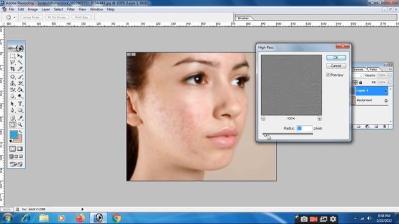Jump to ImageReady button in toolbox
Image resolution: width=399 pixels, height=224 pixels.
pyautogui.click(x=16, y=164)
